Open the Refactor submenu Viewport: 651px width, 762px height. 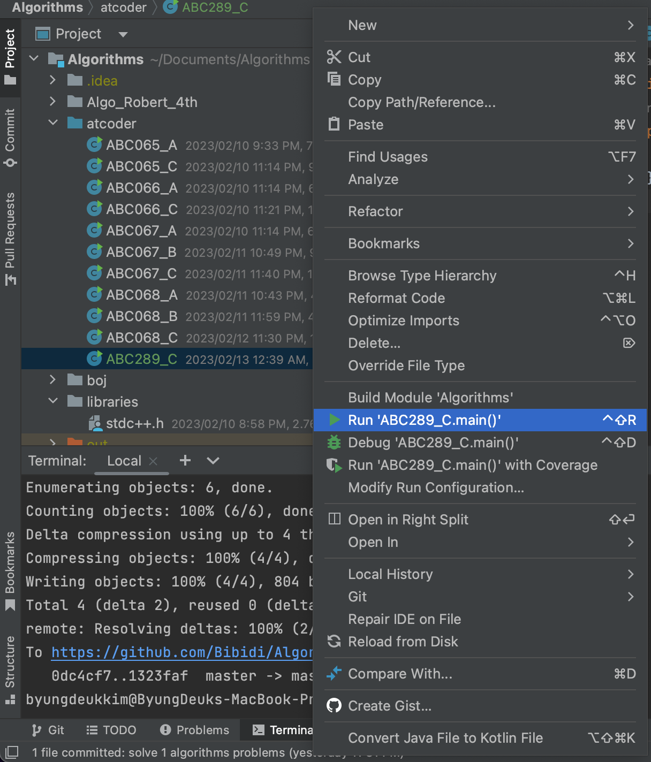pyautogui.click(x=480, y=211)
